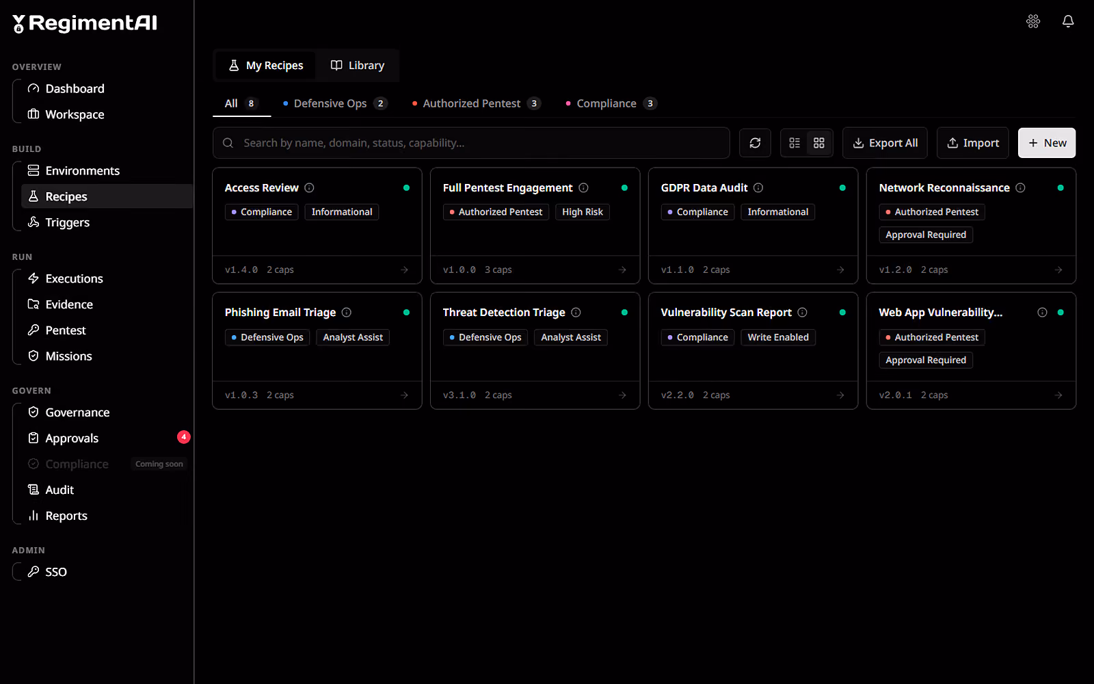Switch to My Recipes tab
Screen dimensions: 1094x684
[x=265, y=66]
